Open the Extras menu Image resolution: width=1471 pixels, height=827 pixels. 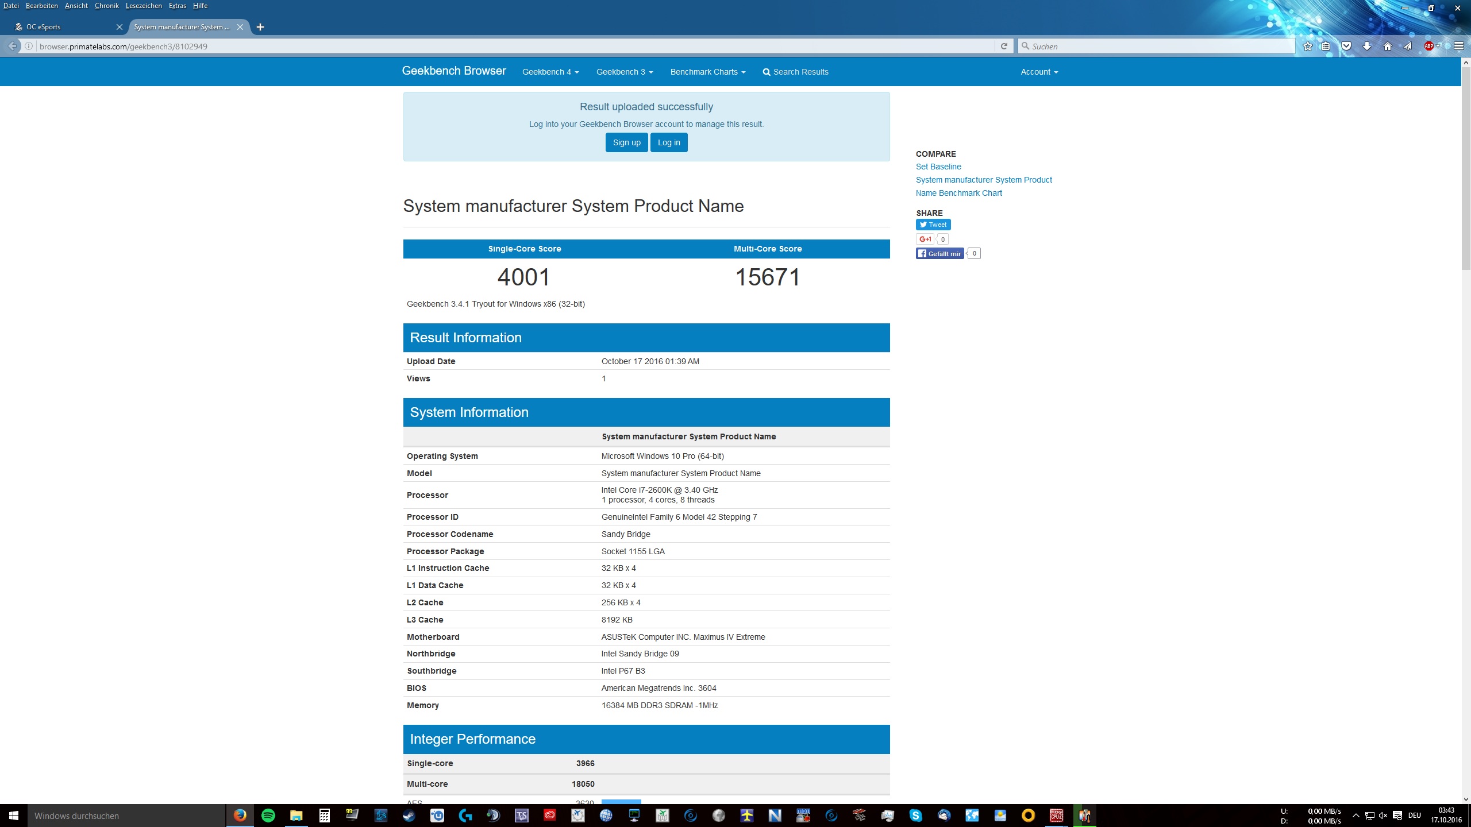click(177, 6)
